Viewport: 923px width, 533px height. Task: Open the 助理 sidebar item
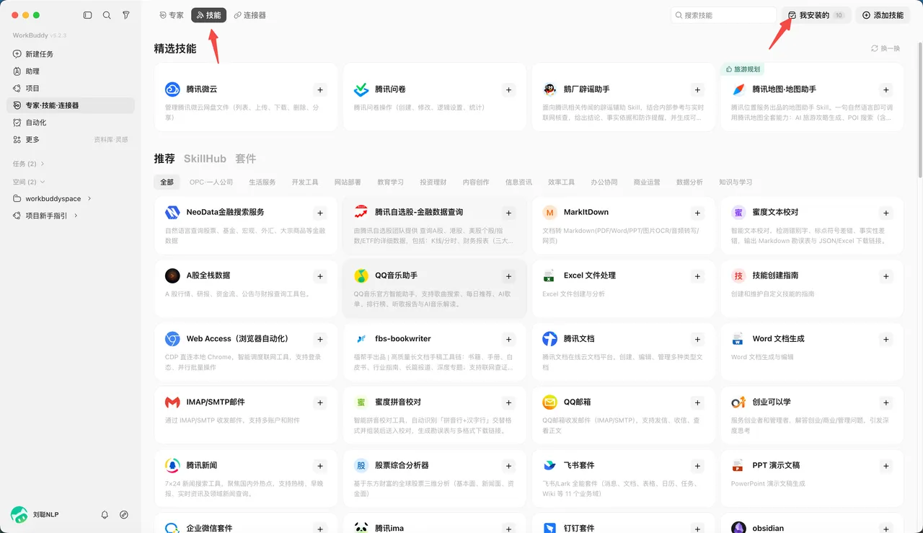[71, 71]
